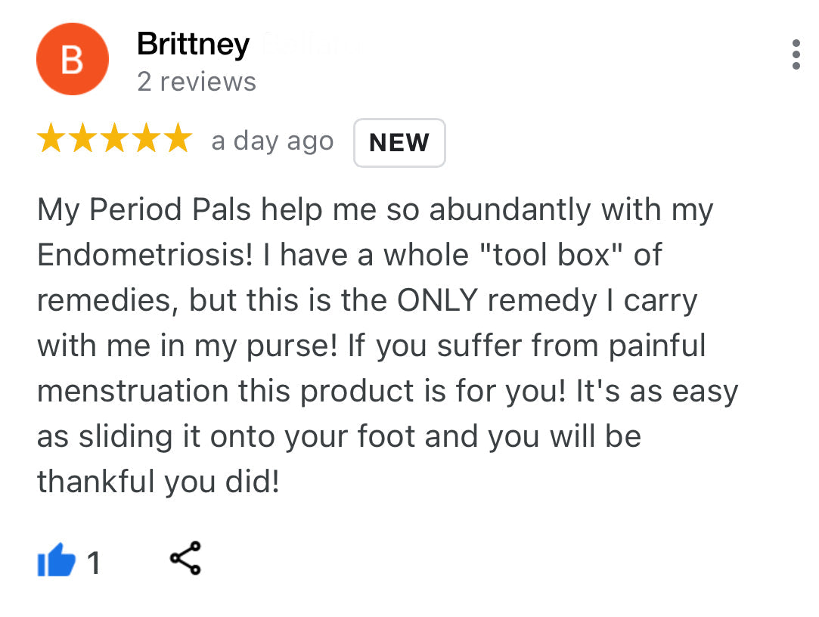819x617 pixels.
Task: Click the 'a day ago' timestamp
Action: (273, 141)
